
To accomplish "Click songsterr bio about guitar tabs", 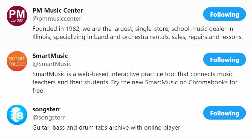I will tap(106, 128).
